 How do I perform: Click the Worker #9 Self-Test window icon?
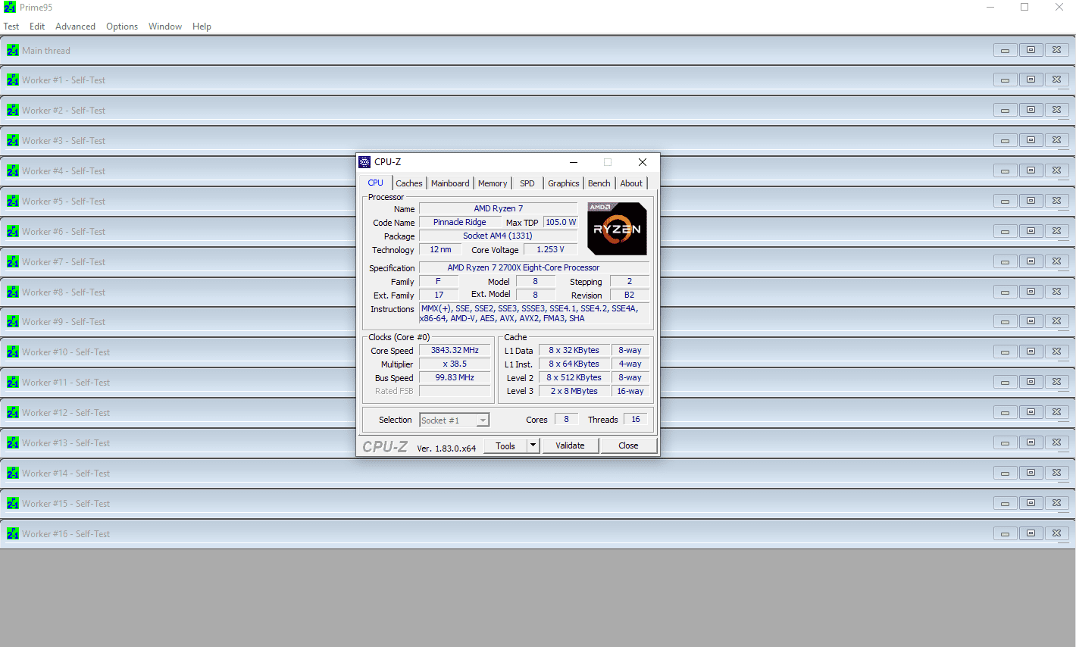click(x=13, y=321)
